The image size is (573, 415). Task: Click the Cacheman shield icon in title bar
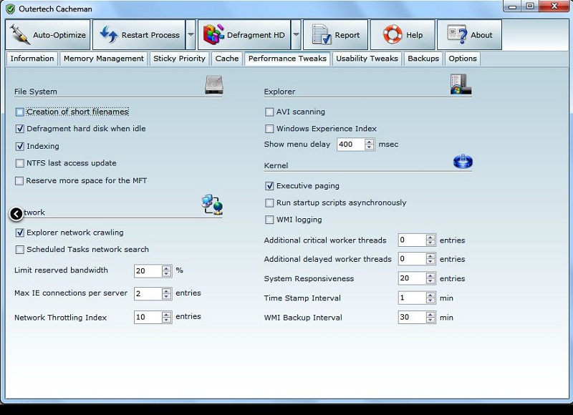point(11,9)
